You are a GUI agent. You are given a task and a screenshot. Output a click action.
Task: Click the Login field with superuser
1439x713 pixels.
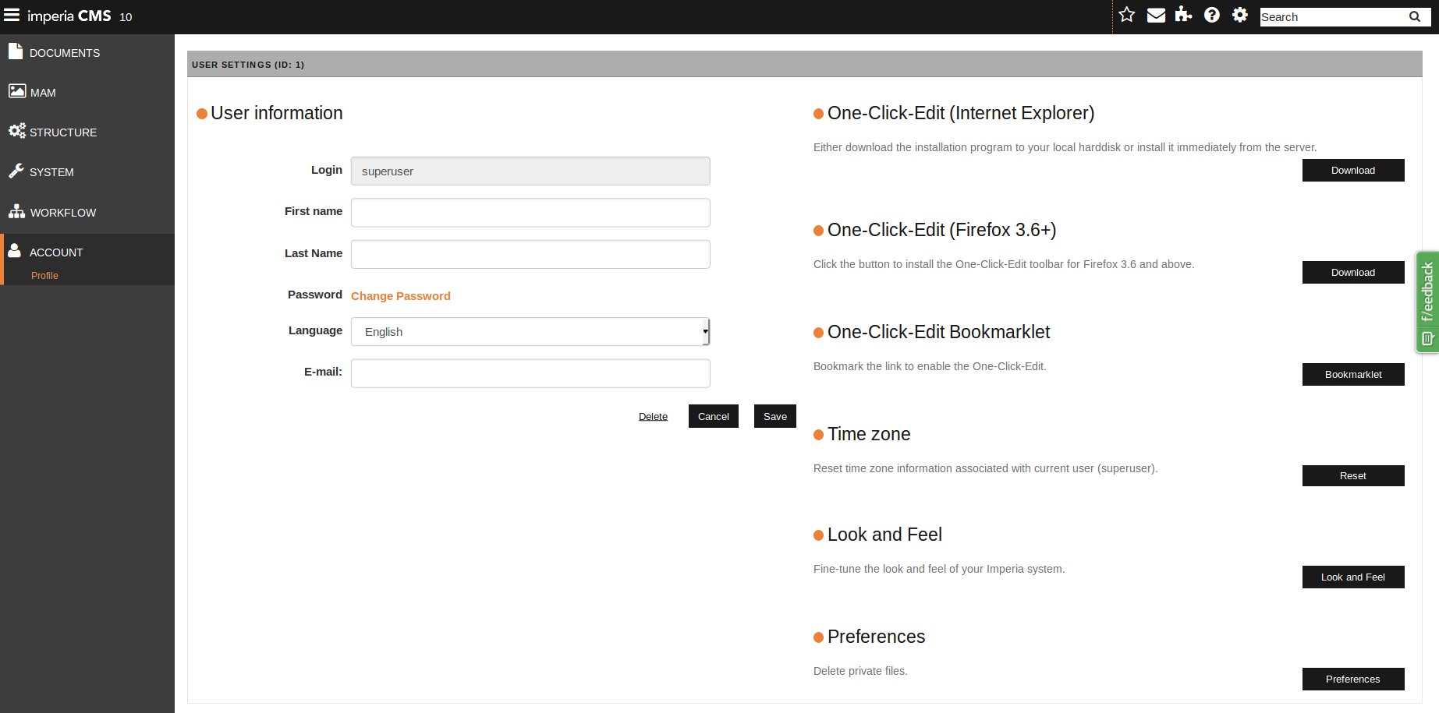click(530, 171)
